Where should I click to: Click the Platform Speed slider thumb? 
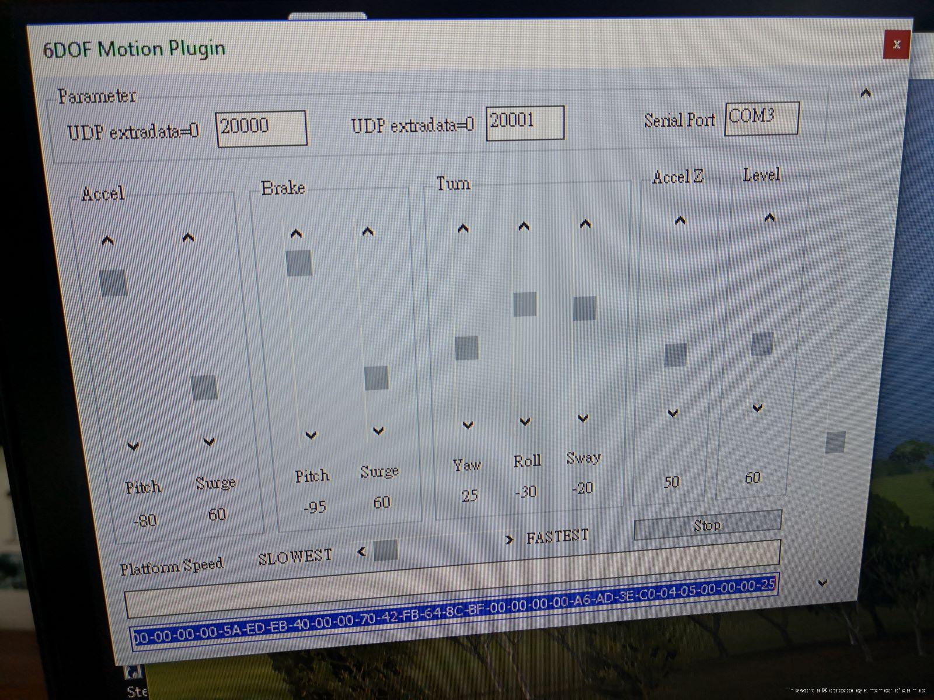(x=385, y=550)
